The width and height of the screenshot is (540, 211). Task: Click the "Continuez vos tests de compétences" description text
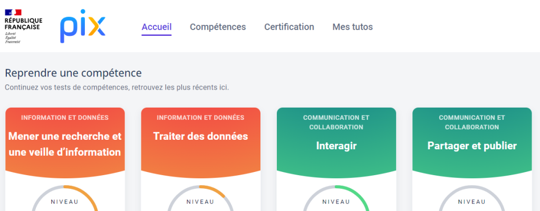pos(117,87)
